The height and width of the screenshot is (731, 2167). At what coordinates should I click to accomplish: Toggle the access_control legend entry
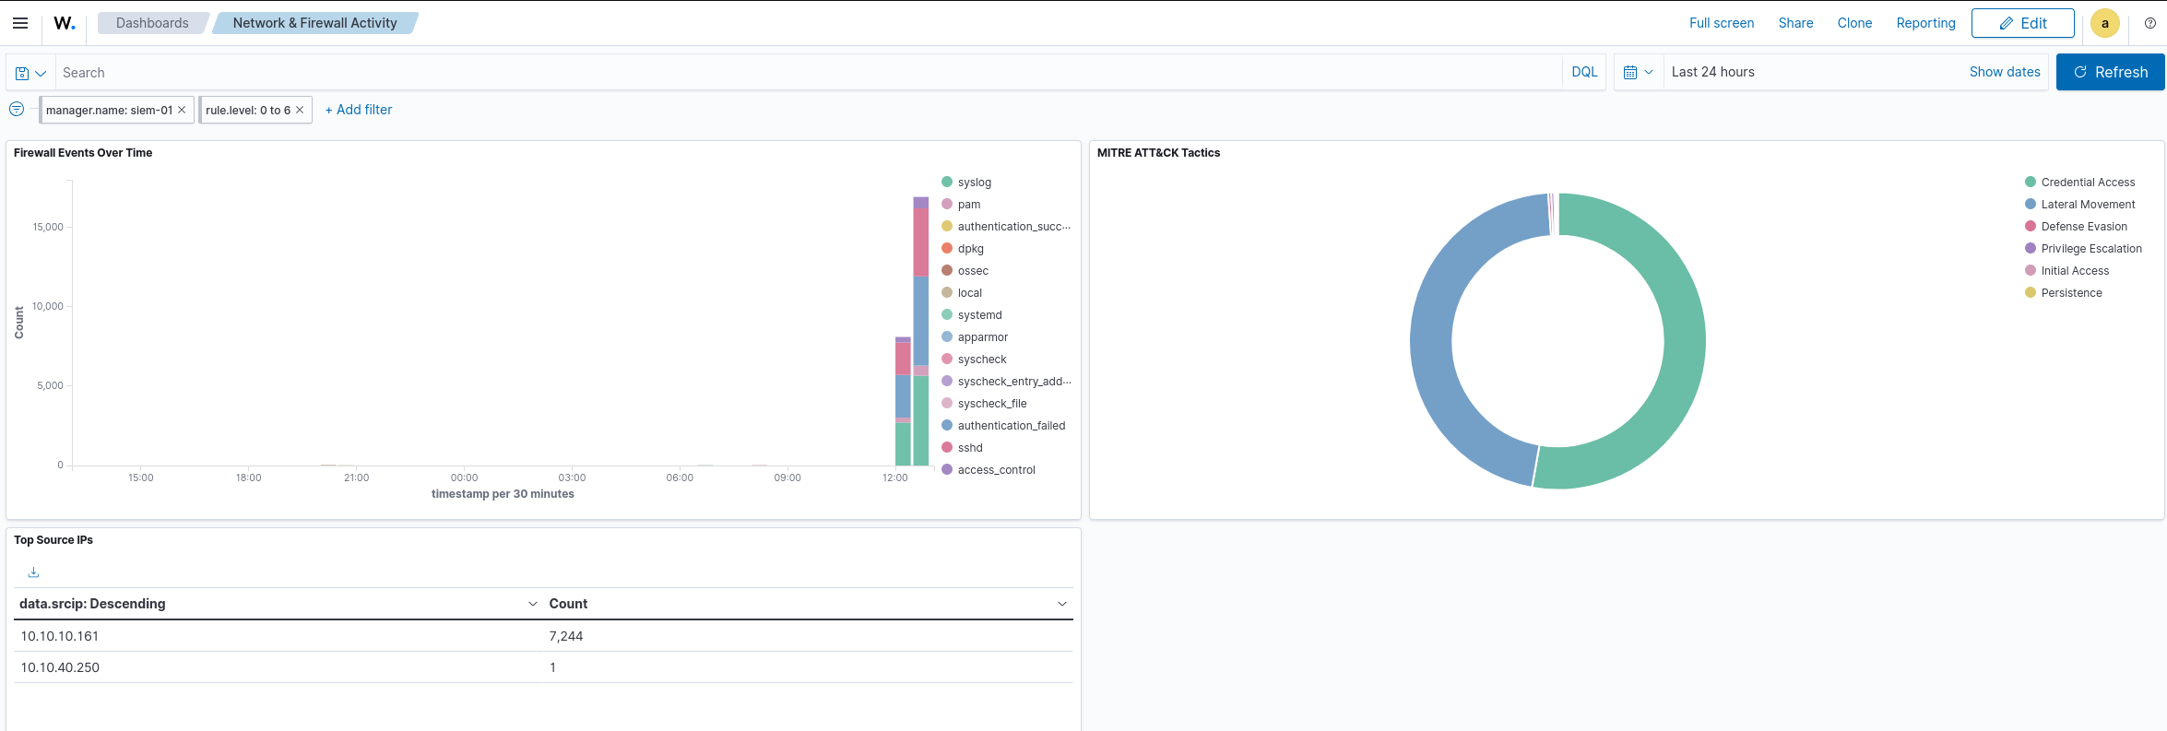click(996, 470)
